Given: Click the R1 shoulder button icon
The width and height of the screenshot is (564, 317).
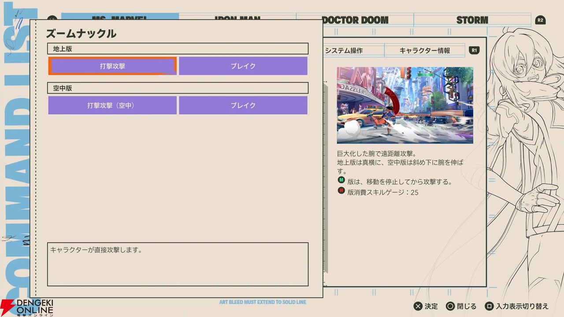Looking at the screenshot, I should pos(474,50).
